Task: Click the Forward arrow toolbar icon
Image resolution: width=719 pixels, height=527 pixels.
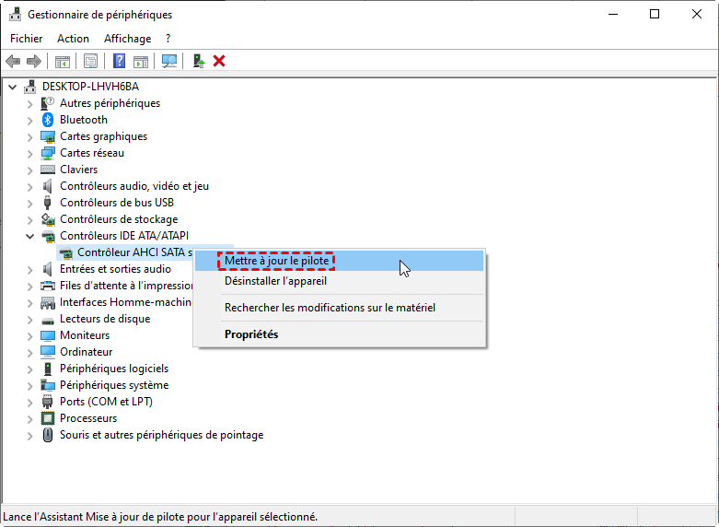Action: click(x=34, y=61)
